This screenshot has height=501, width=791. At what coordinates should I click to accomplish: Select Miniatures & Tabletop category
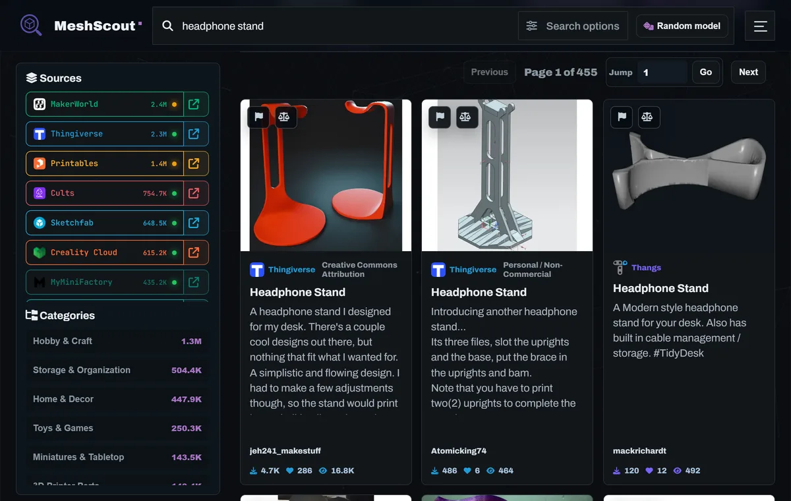(117, 457)
